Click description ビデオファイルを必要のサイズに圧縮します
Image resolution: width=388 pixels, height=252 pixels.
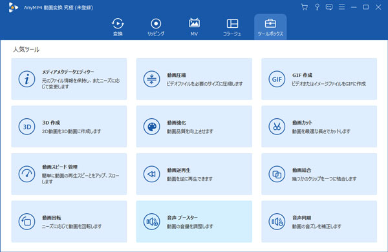(204, 84)
